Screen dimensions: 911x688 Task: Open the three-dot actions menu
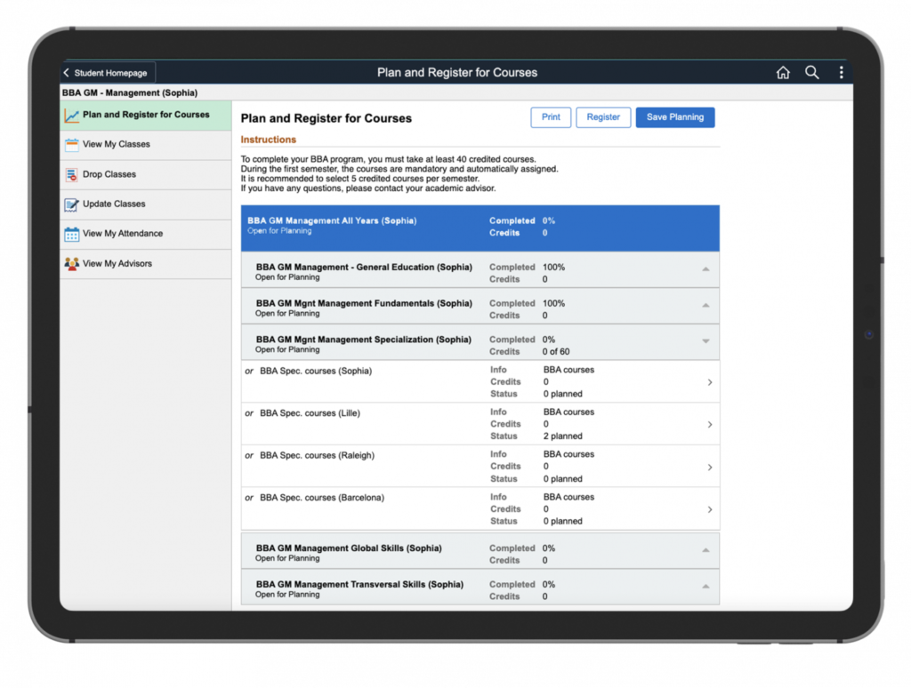tap(841, 72)
